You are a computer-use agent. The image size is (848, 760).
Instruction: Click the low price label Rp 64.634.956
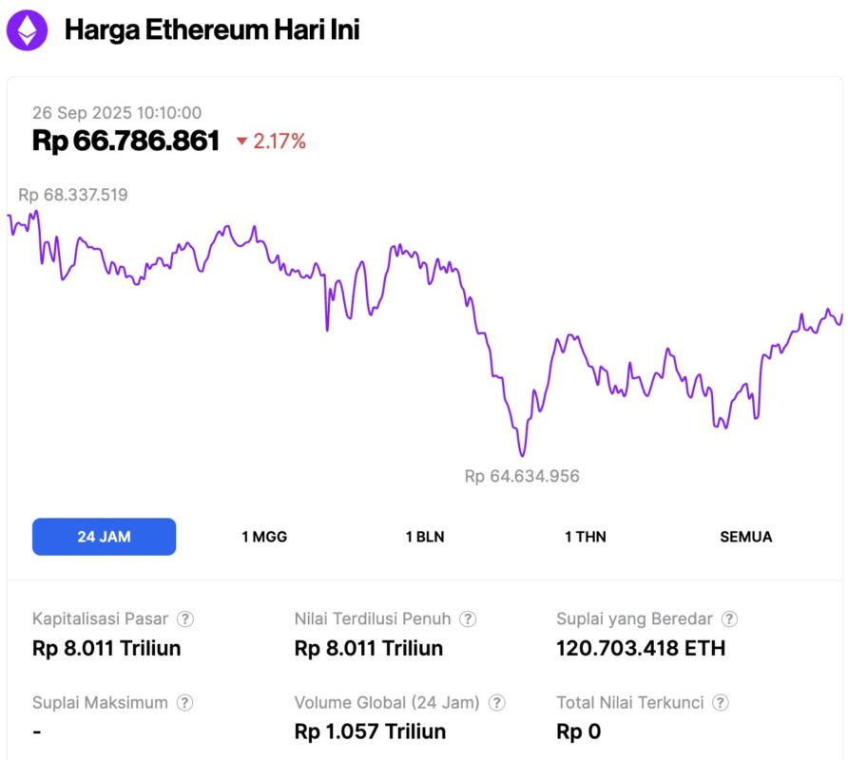521,476
